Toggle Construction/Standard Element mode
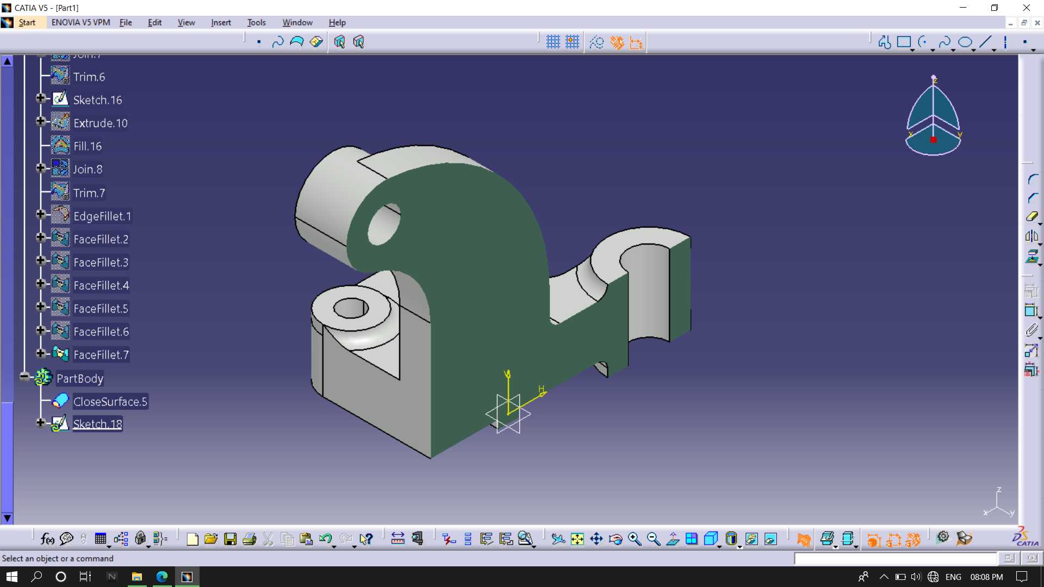Image resolution: width=1044 pixels, height=587 pixels. coord(596,42)
